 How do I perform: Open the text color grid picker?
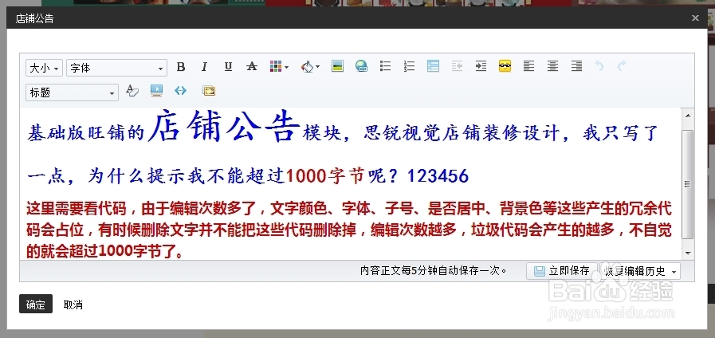pos(279,67)
